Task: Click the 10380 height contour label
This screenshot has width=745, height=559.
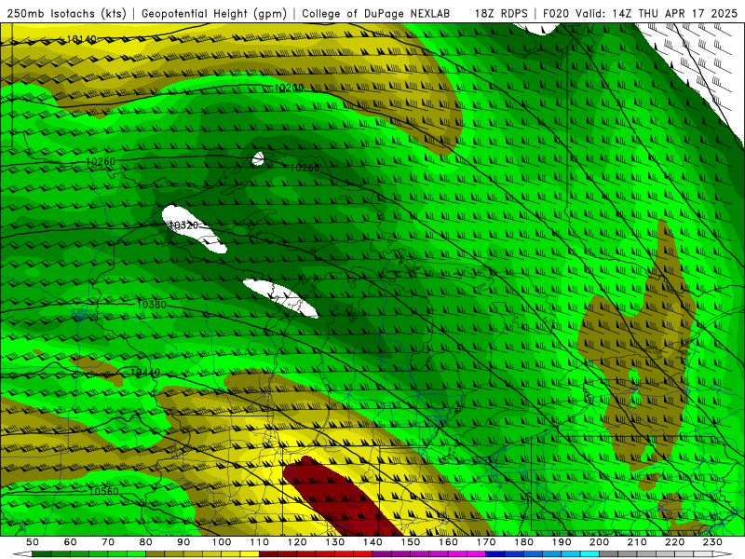Action: click(152, 305)
